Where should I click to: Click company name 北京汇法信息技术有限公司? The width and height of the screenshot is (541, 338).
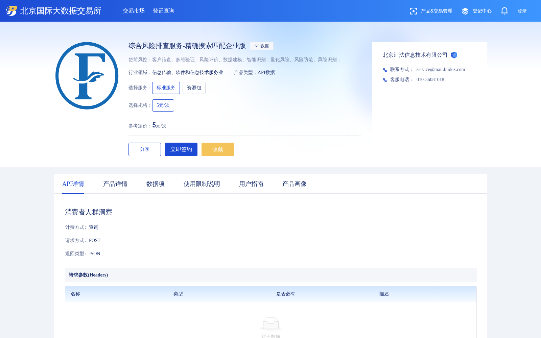point(415,55)
